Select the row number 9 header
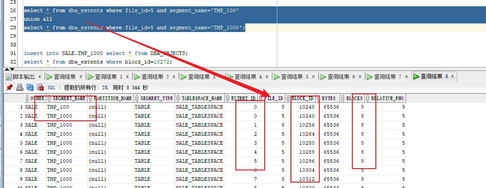Viewport: 486px width, 188px height. (x=14, y=179)
